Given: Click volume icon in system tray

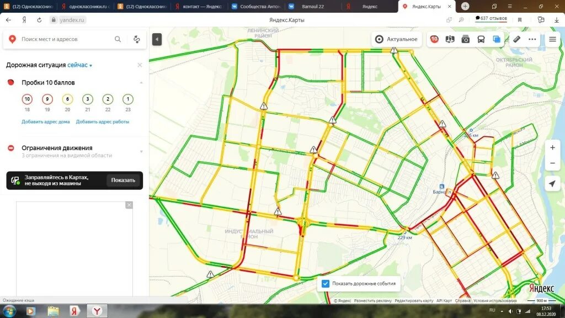Looking at the screenshot, I should tap(510, 311).
